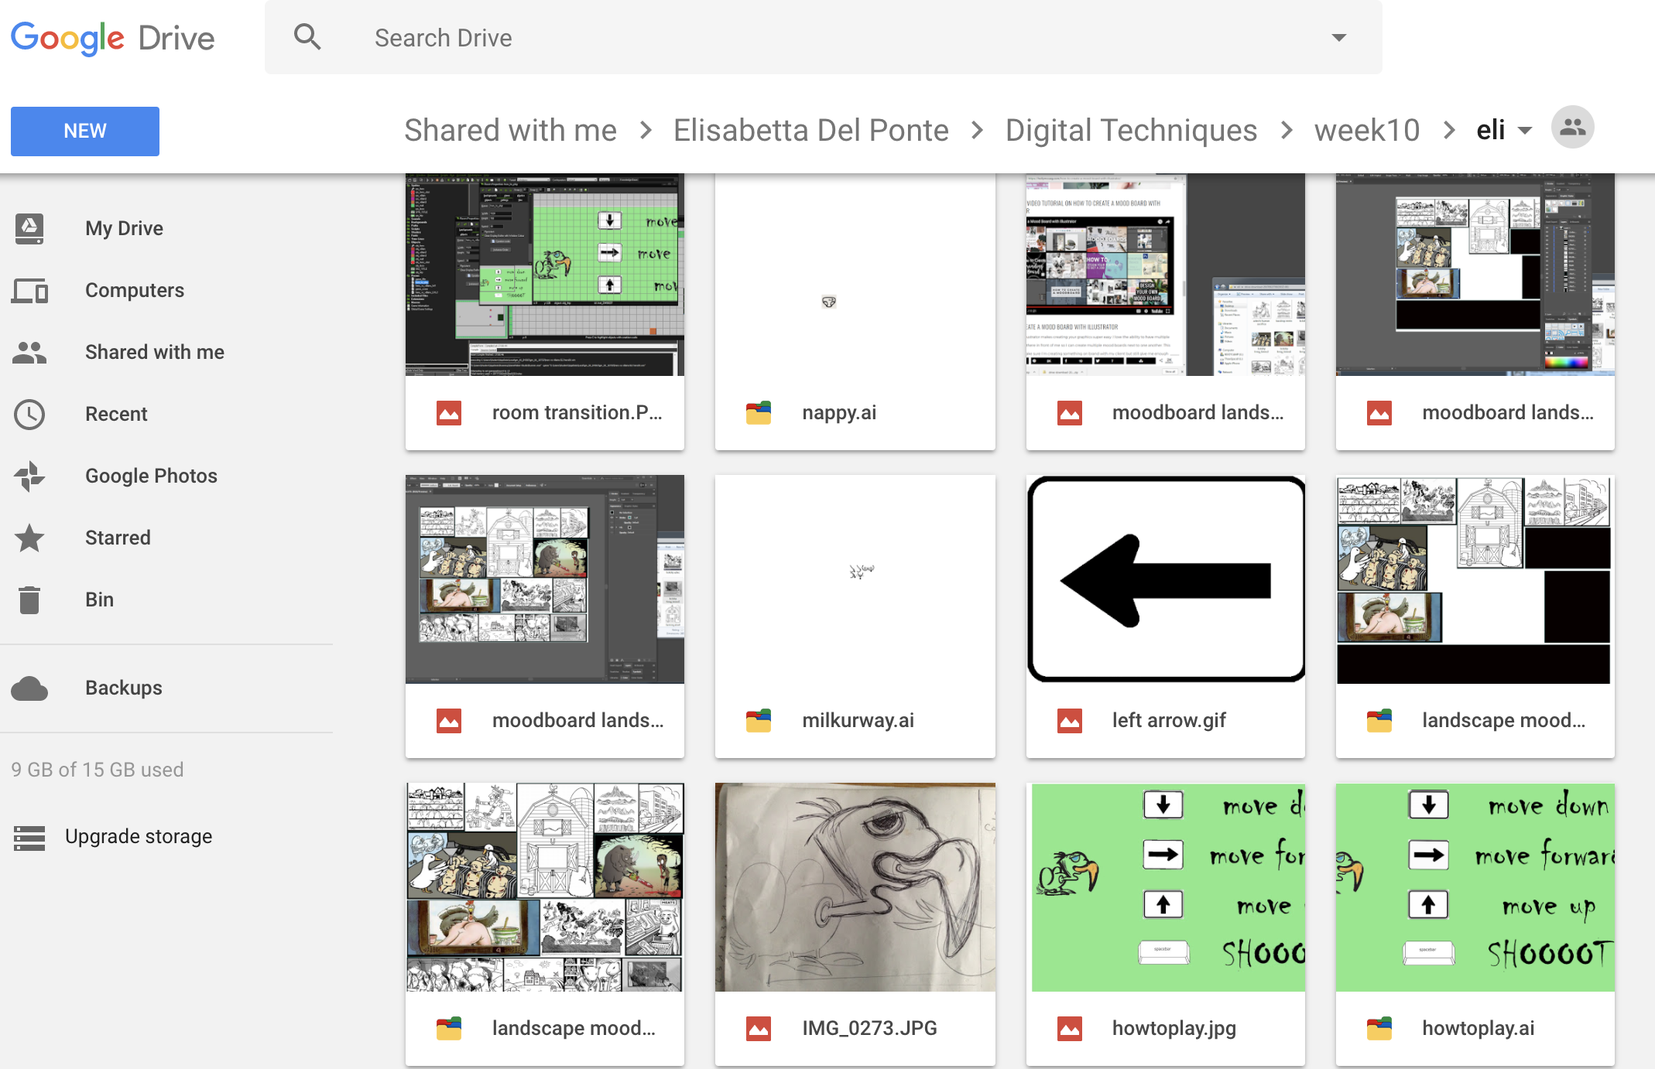This screenshot has width=1655, height=1069.
Task: Open the search options dropdown arrow
Action: point(1338,37)
